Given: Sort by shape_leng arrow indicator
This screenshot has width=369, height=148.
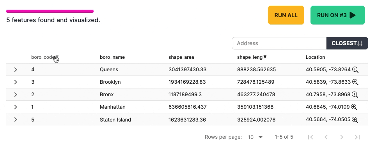Looking at the screenshot, I should pos(265,57).
